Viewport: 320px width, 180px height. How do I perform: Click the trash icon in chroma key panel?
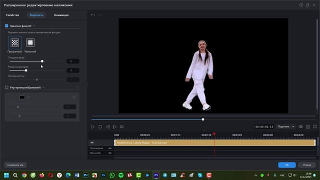coord(74,97)
